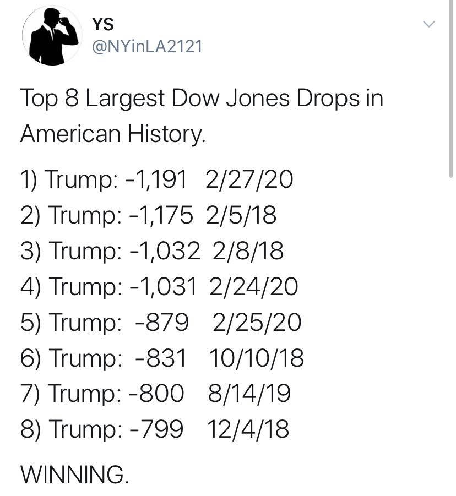Click the -799 value in last entry
456x496 pixels.
point(156,429)
